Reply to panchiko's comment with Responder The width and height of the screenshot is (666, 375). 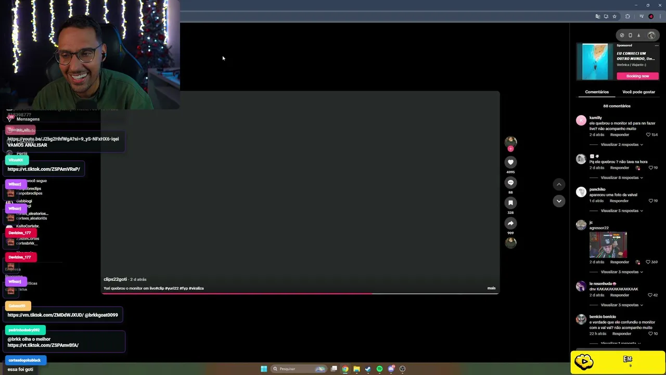point(619,201)
